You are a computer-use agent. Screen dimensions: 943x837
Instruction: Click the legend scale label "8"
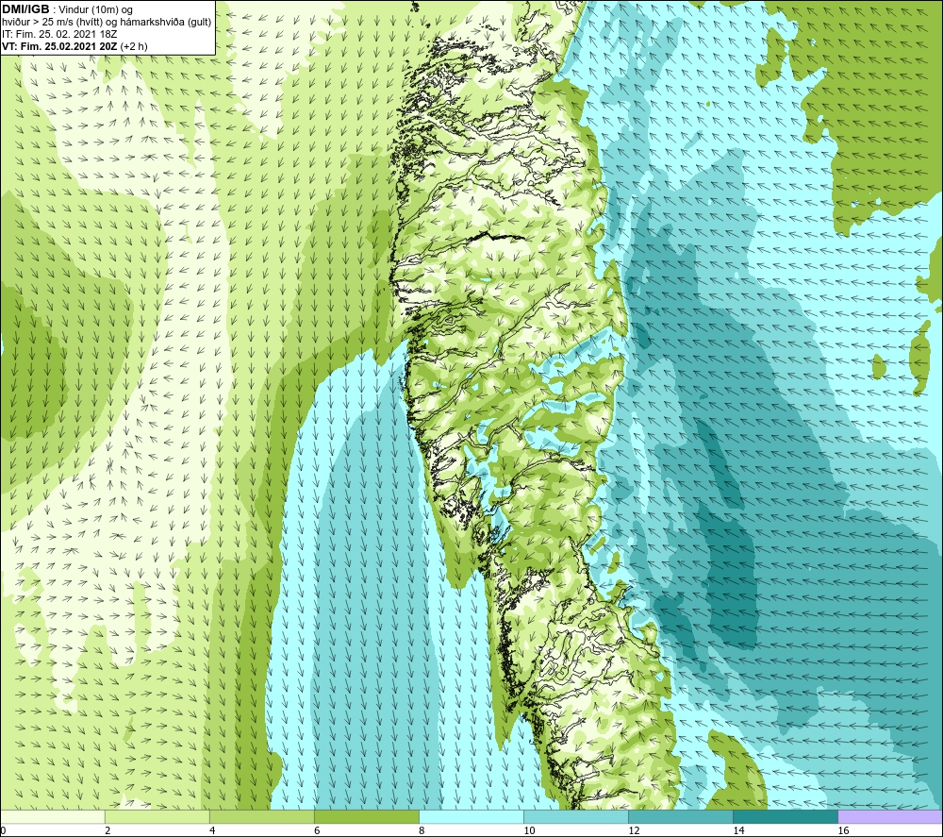(422, 831)
